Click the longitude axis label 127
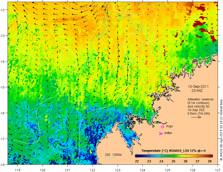 tap(218, 170)
